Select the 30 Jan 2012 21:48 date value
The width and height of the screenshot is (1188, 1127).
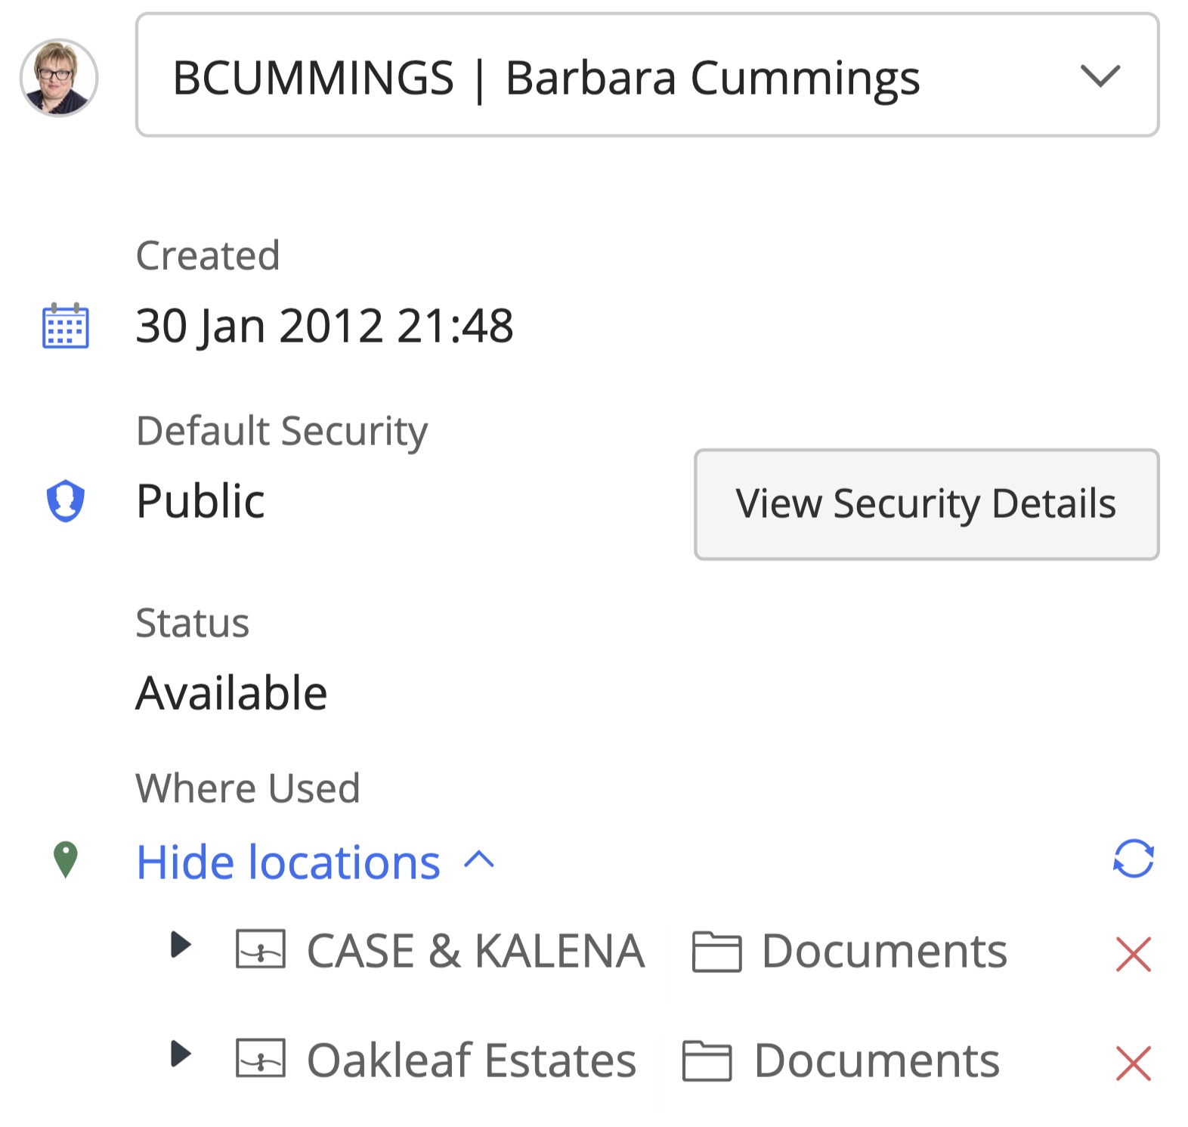pyautogui.click(x=324, y=326)
